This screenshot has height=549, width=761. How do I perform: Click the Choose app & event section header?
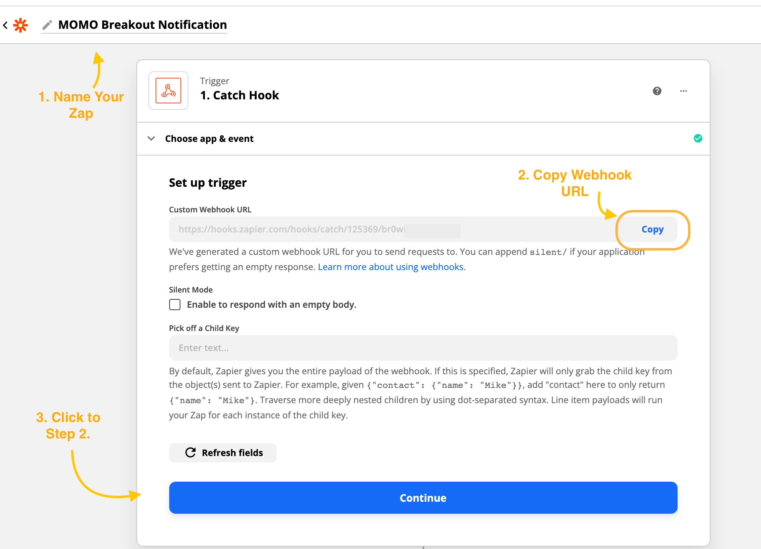pyautogui.click(x=209, y=139)
